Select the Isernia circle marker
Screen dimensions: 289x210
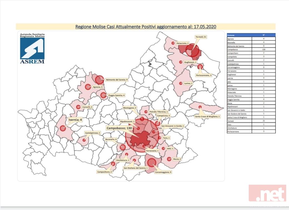[x=63, y=128]
